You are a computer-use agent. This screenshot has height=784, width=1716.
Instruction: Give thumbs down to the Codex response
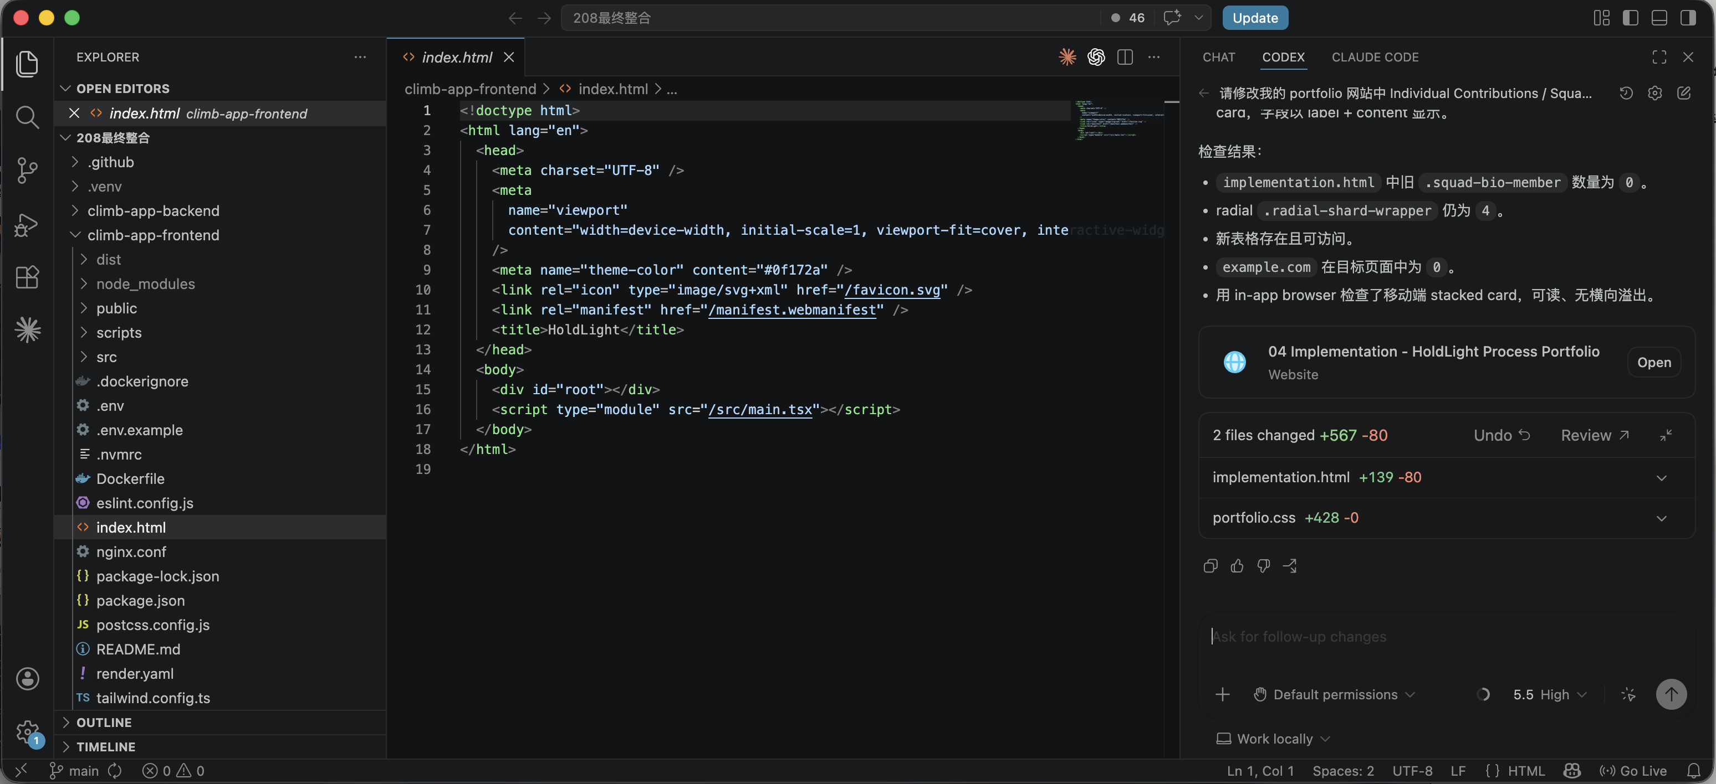[1263, 566]
